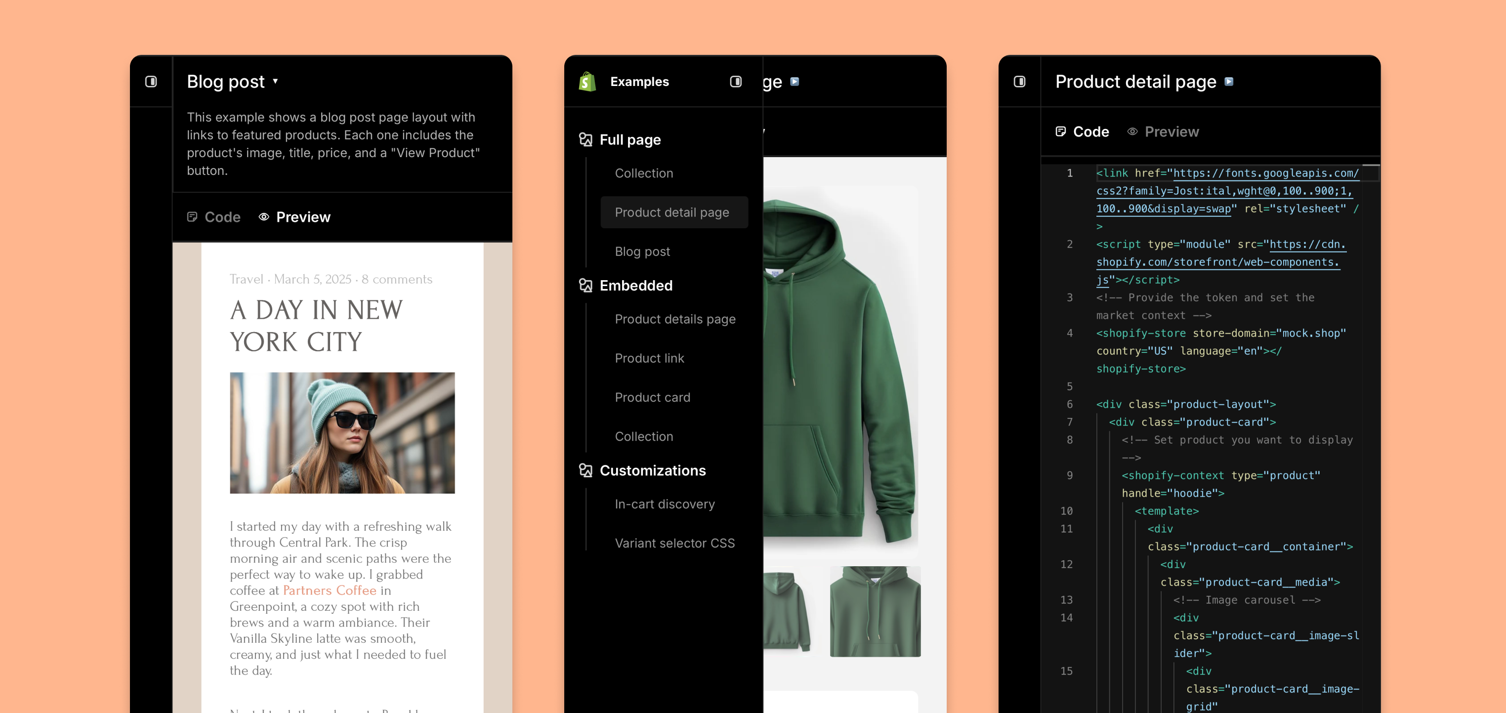Select Preview tab in Product detail panel
Image resolution: width=1506 pixels, height=713 pixels.
(1163, 131)
